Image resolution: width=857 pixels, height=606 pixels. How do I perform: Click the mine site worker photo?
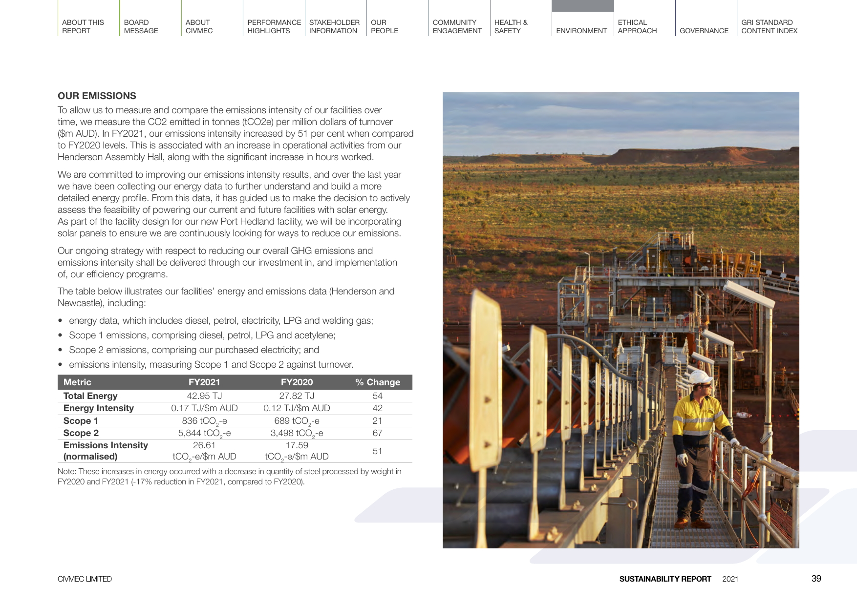(x=621, y=320)
